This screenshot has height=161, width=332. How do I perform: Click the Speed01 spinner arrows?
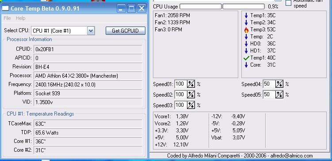pyautogui.click(x=191, y=84)
